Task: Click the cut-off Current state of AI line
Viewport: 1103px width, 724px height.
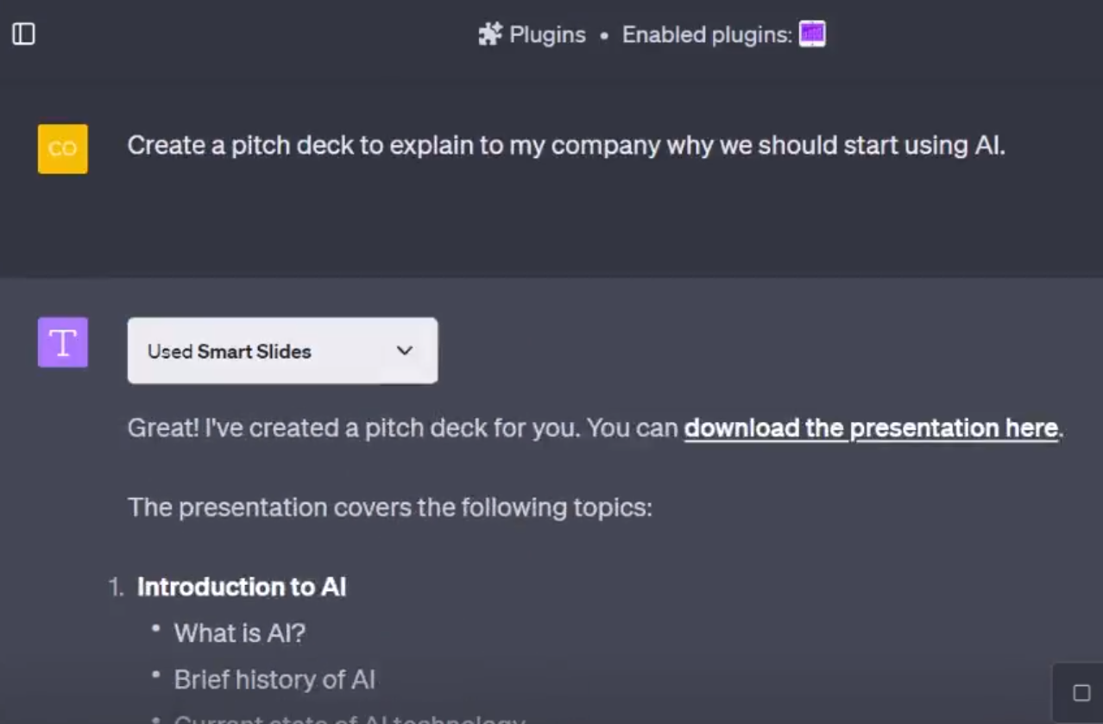Action: click(350, 719)
